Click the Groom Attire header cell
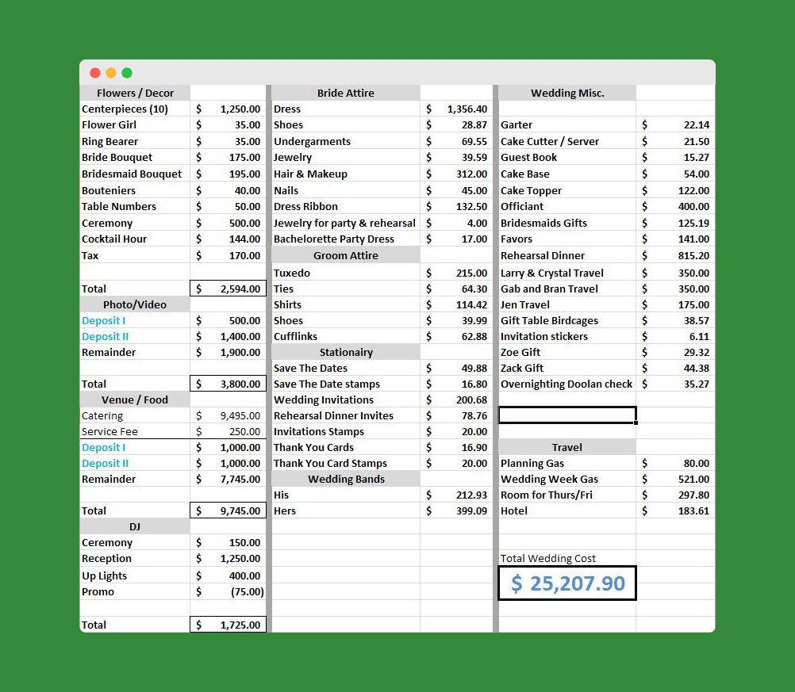Viewport: 795px width, 692px height. (x=346, y=255)
